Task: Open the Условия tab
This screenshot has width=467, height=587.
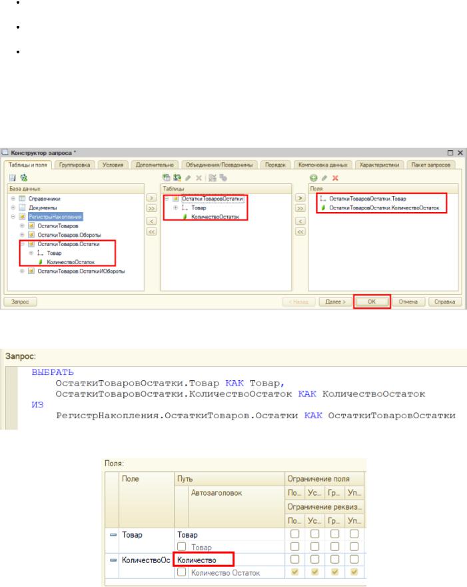Action: [113, 165]
